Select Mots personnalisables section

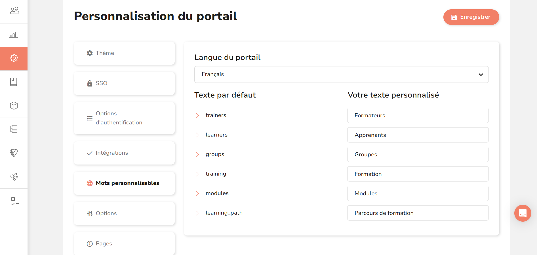[x=124, y=183]
